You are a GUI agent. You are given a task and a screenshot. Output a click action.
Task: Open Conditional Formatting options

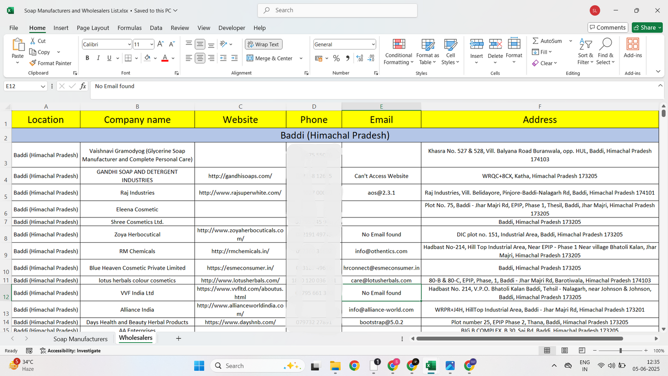coord(398,52)
